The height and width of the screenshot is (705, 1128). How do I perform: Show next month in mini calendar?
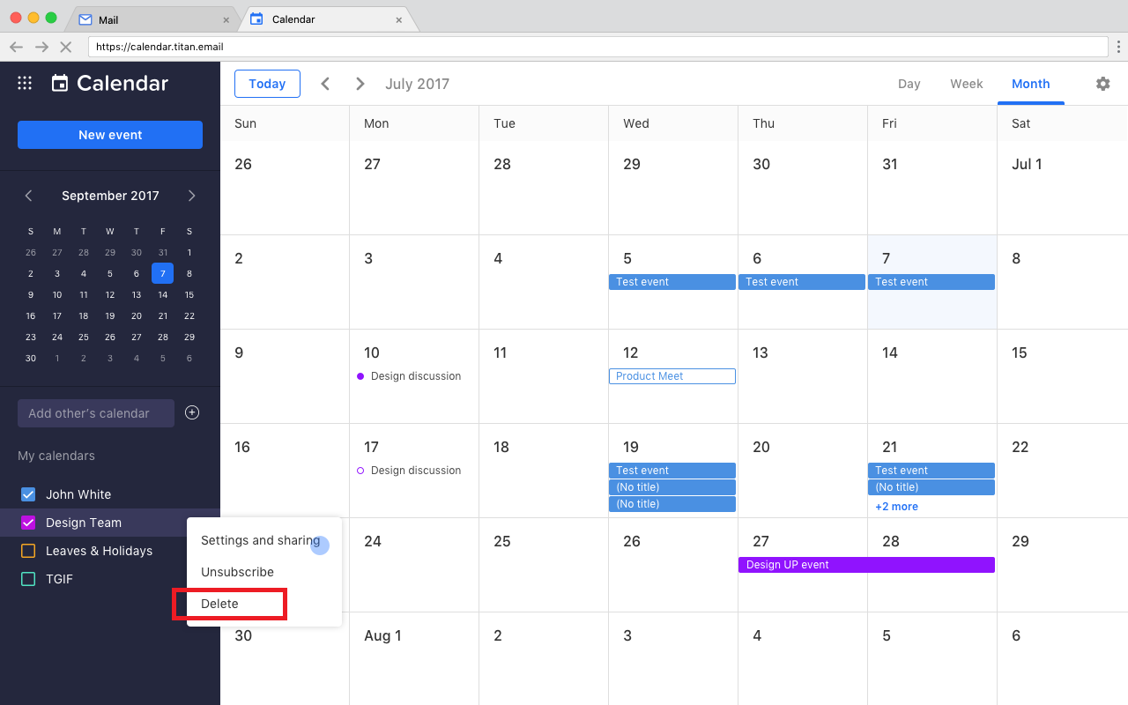(x=191, y=196)
